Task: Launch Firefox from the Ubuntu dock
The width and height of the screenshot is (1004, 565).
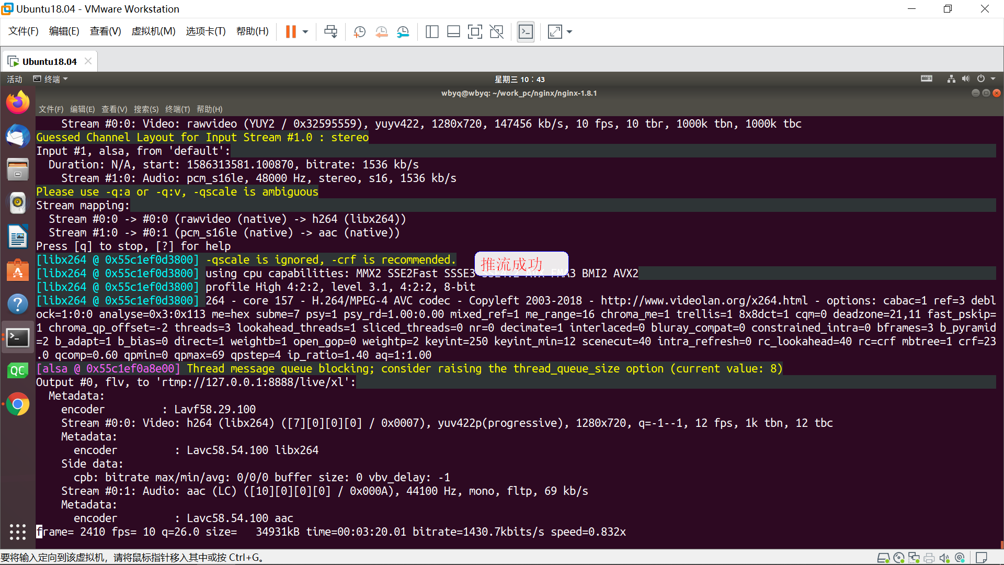Action: tap(18, 102)
